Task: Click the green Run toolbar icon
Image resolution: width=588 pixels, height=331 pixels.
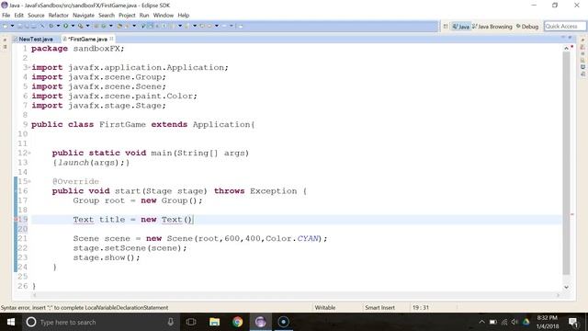Action: pyautogui.click(x=65, y=26)
